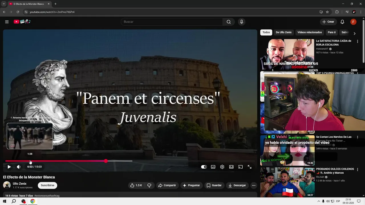This screenshot has width=365, height=205.
Task: Open the Ullo Zenix channel name link
Action: [x=20, y=184]
